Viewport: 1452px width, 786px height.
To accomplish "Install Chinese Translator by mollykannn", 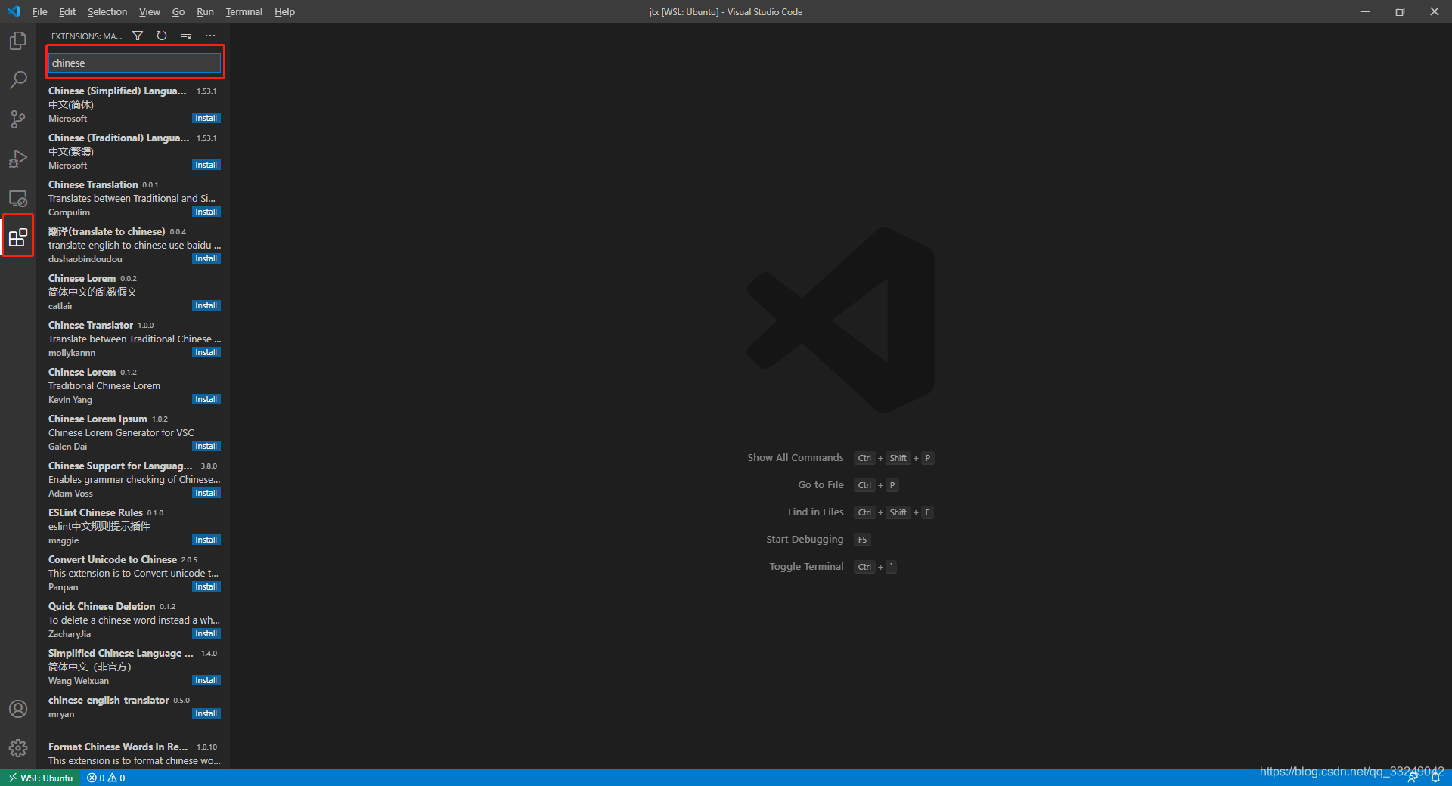I will pos(206,352).
